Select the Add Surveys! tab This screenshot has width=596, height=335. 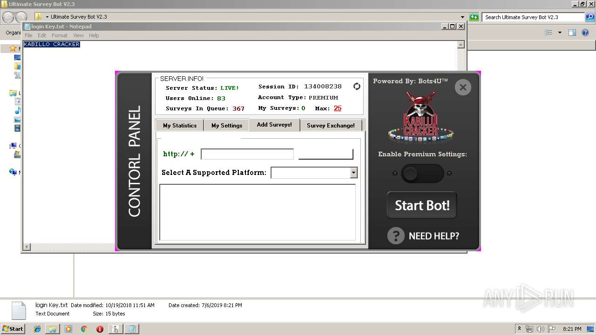(x=274, y=125)
